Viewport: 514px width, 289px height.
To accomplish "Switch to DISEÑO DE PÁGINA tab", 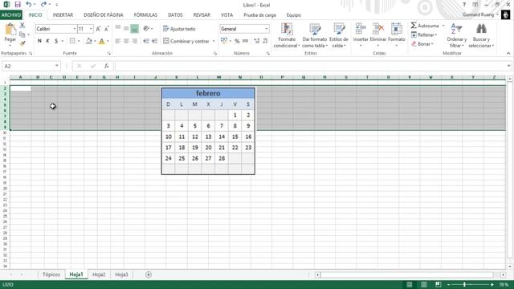I will (x=104, y=15).
